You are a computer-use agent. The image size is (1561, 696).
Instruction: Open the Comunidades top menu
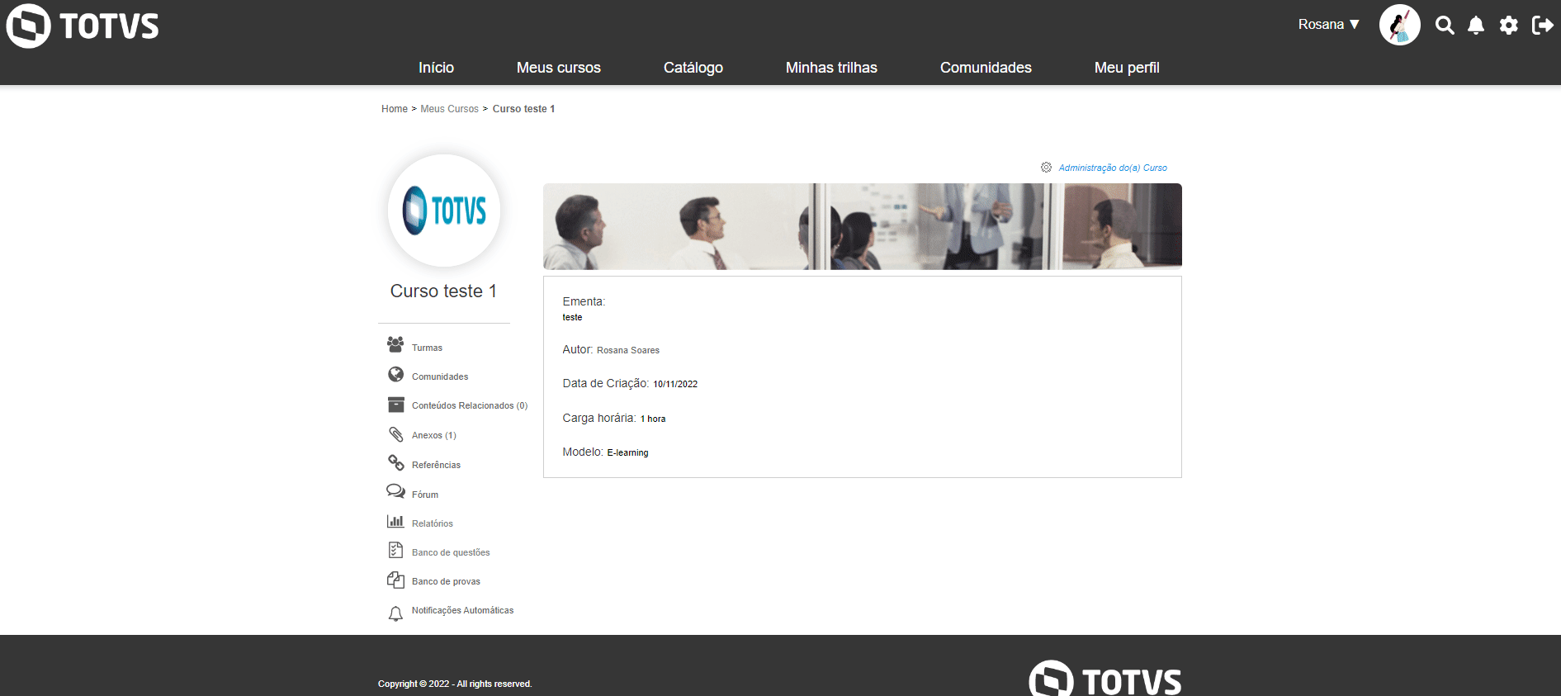click(x=986, y=68)
